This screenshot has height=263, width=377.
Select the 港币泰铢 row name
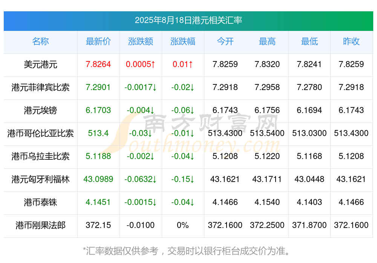40,202
